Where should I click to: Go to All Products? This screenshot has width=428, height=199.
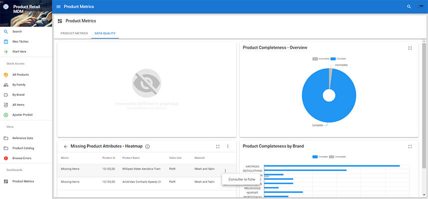[20, 75]
